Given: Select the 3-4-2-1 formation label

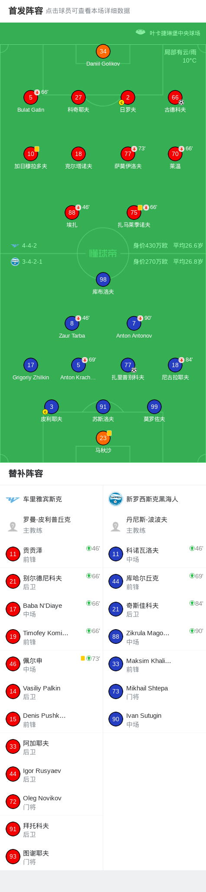Looking at the screenshot, I should click(32, 262).
